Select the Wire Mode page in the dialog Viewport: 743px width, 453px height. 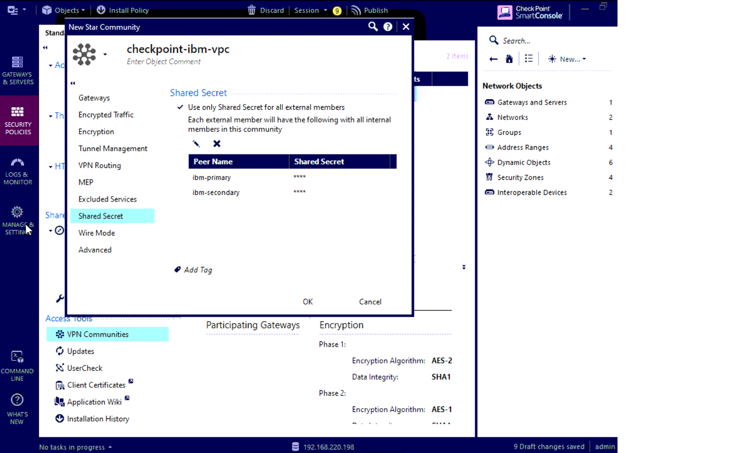click(96, 233)
